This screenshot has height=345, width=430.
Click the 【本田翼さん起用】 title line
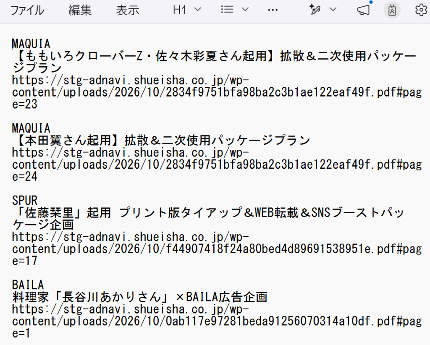point(162,140)
